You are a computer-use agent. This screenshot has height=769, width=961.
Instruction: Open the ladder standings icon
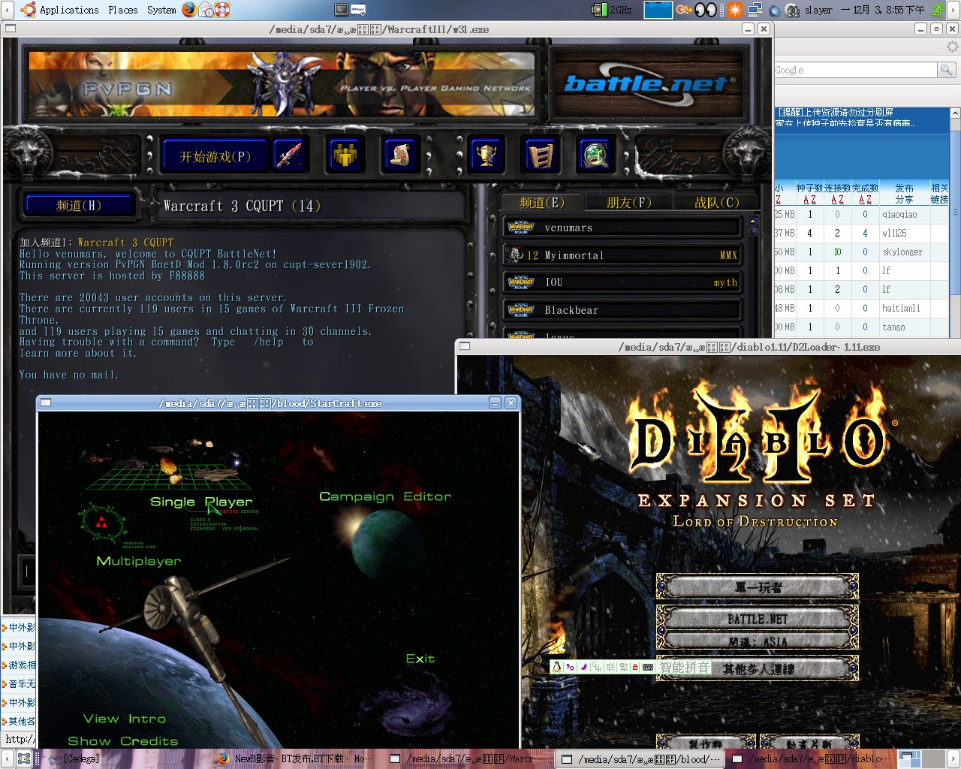(541, 156)
